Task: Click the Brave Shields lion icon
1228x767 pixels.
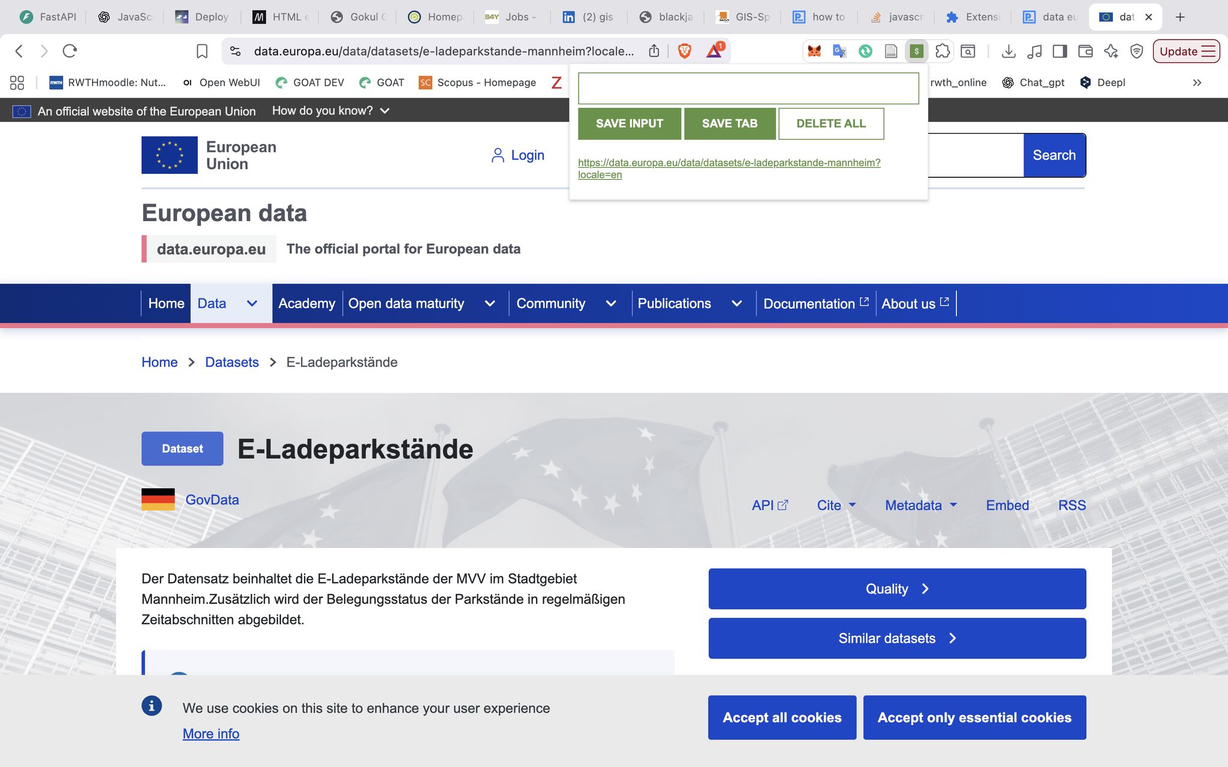Action: point(684,51)
